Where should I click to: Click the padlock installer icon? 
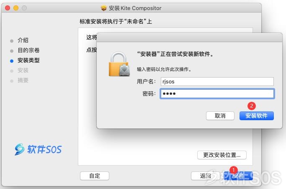119,64
